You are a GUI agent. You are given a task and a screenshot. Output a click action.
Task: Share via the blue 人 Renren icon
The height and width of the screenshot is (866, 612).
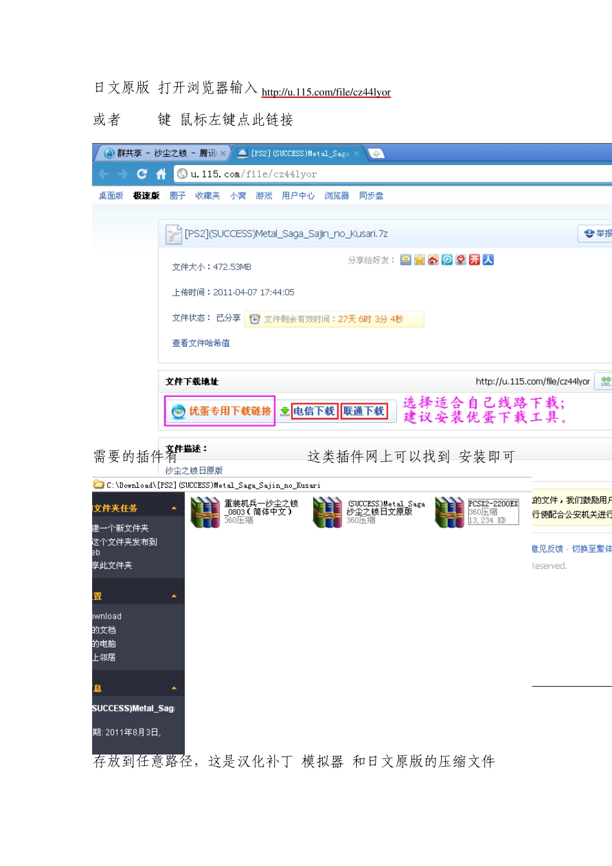488,260
